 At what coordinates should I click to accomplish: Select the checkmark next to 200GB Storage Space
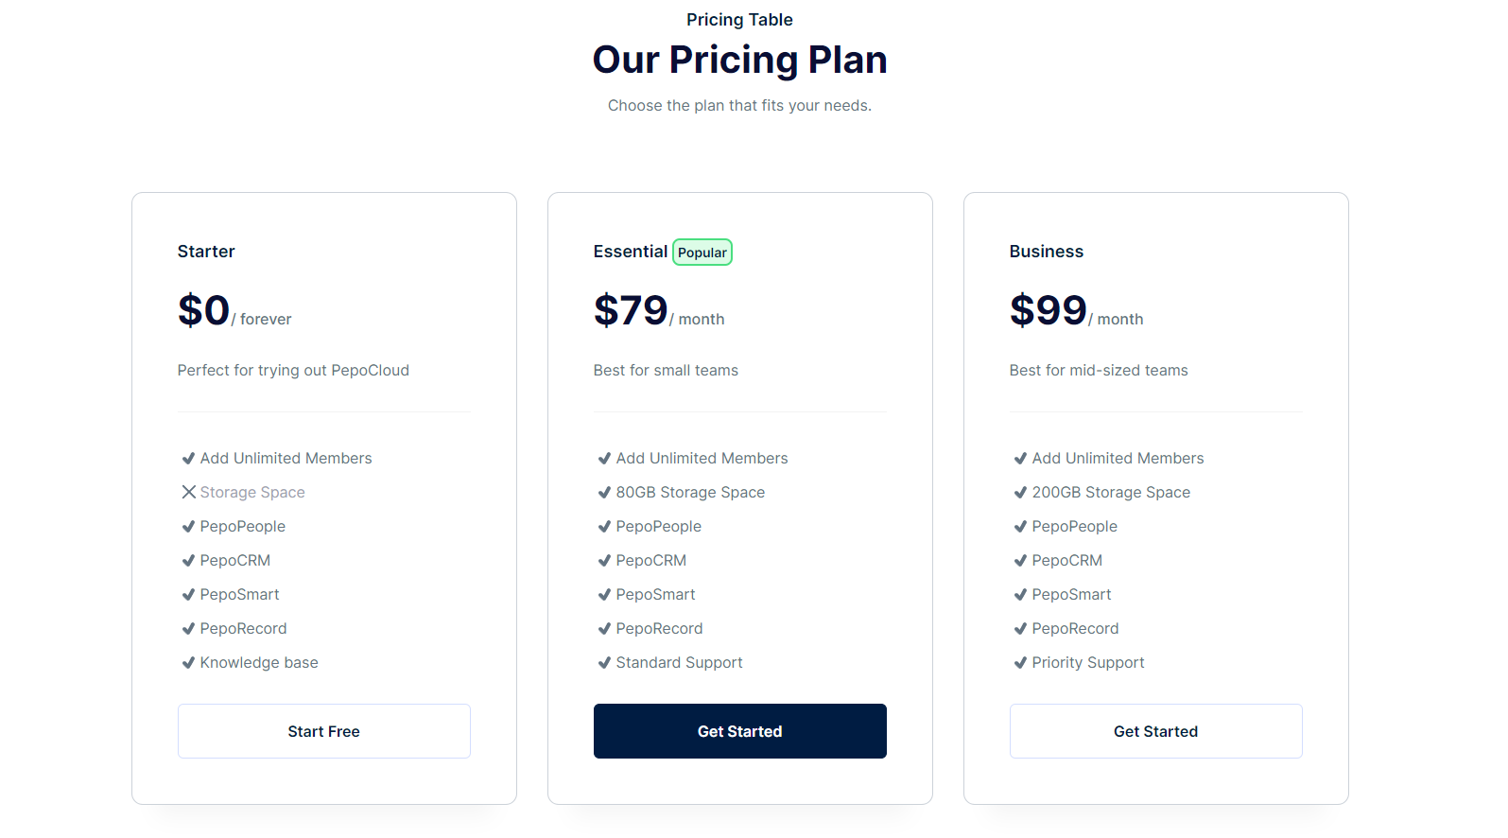[1020, 492]
